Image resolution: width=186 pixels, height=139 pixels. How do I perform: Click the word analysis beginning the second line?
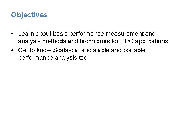pyautogui.click(x=29, y=42)
